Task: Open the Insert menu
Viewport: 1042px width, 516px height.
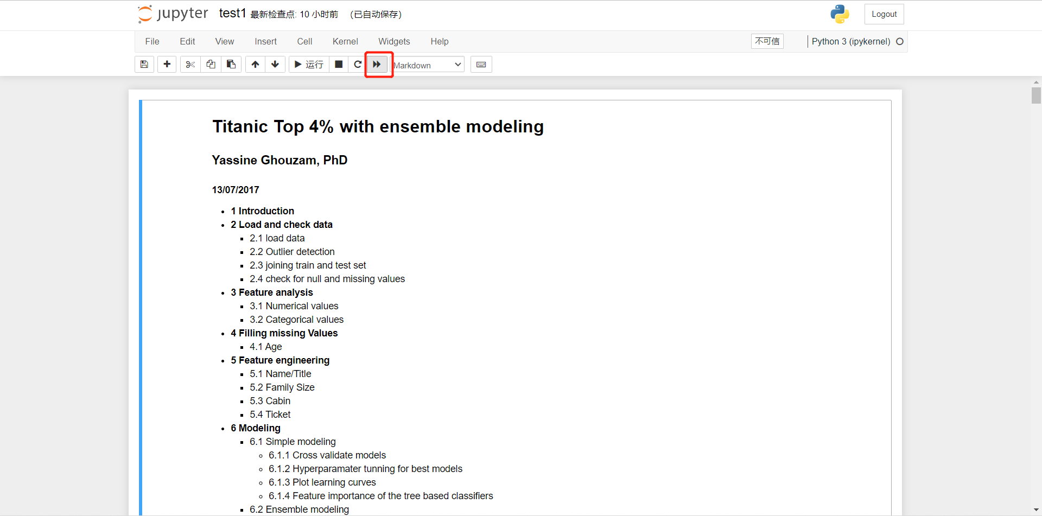Action: [266, 42]
